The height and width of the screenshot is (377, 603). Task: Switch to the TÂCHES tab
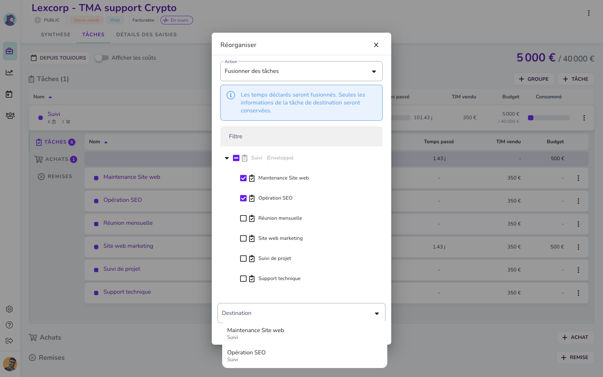93,35
